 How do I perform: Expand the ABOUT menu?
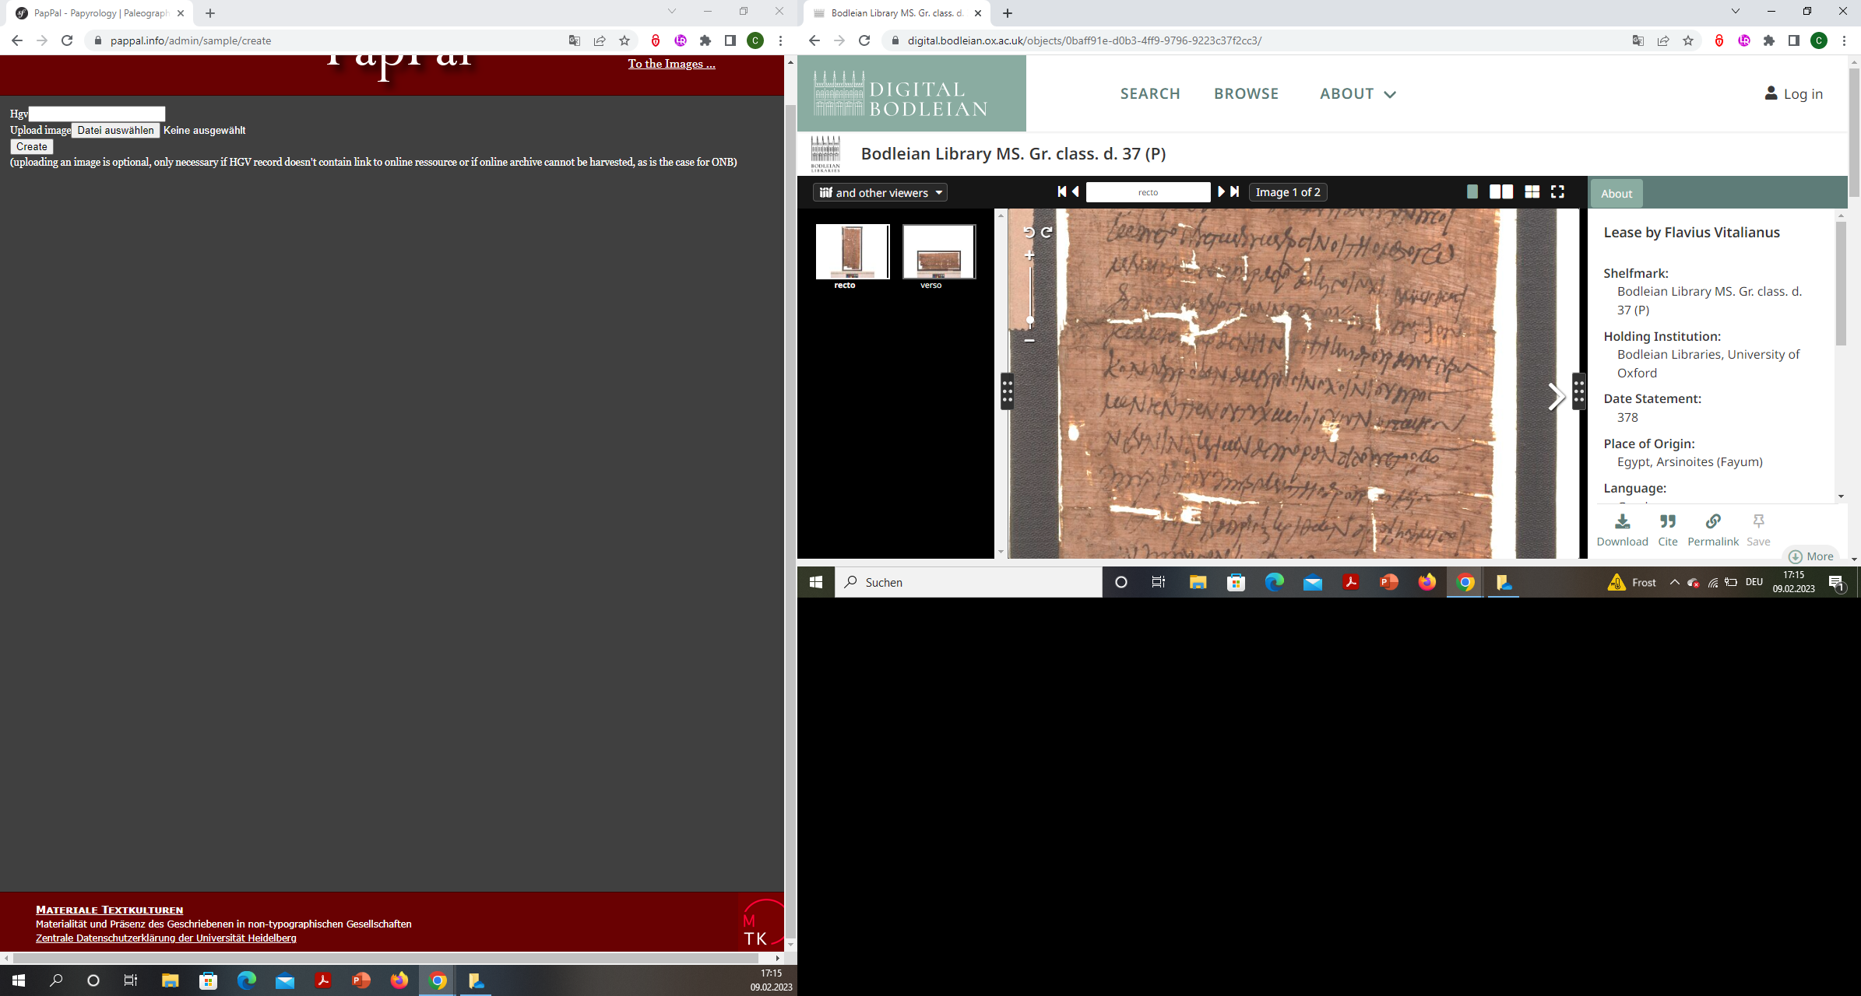point(1357,93)
